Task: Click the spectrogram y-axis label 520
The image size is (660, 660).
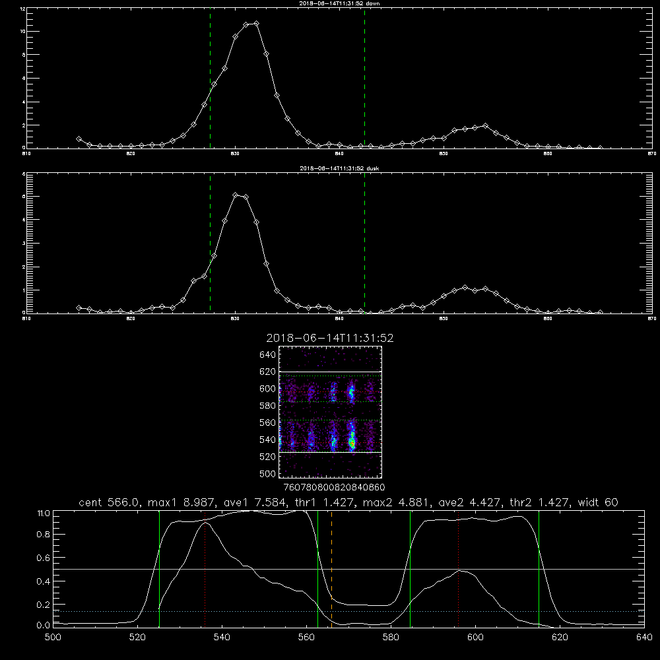Action: [x=268, y=457]
